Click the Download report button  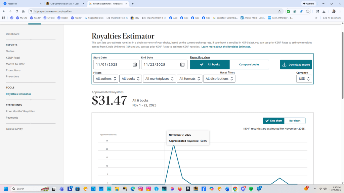(x=296, y=64)
